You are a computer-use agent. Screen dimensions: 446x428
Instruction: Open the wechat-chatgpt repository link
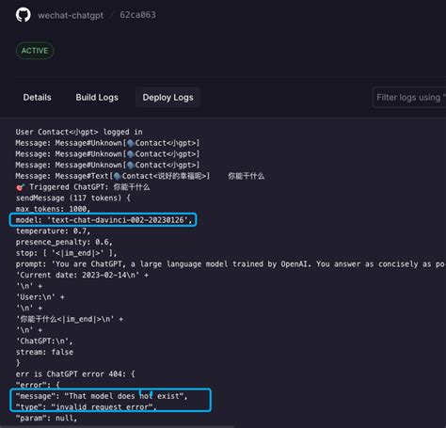coord(71,15)
